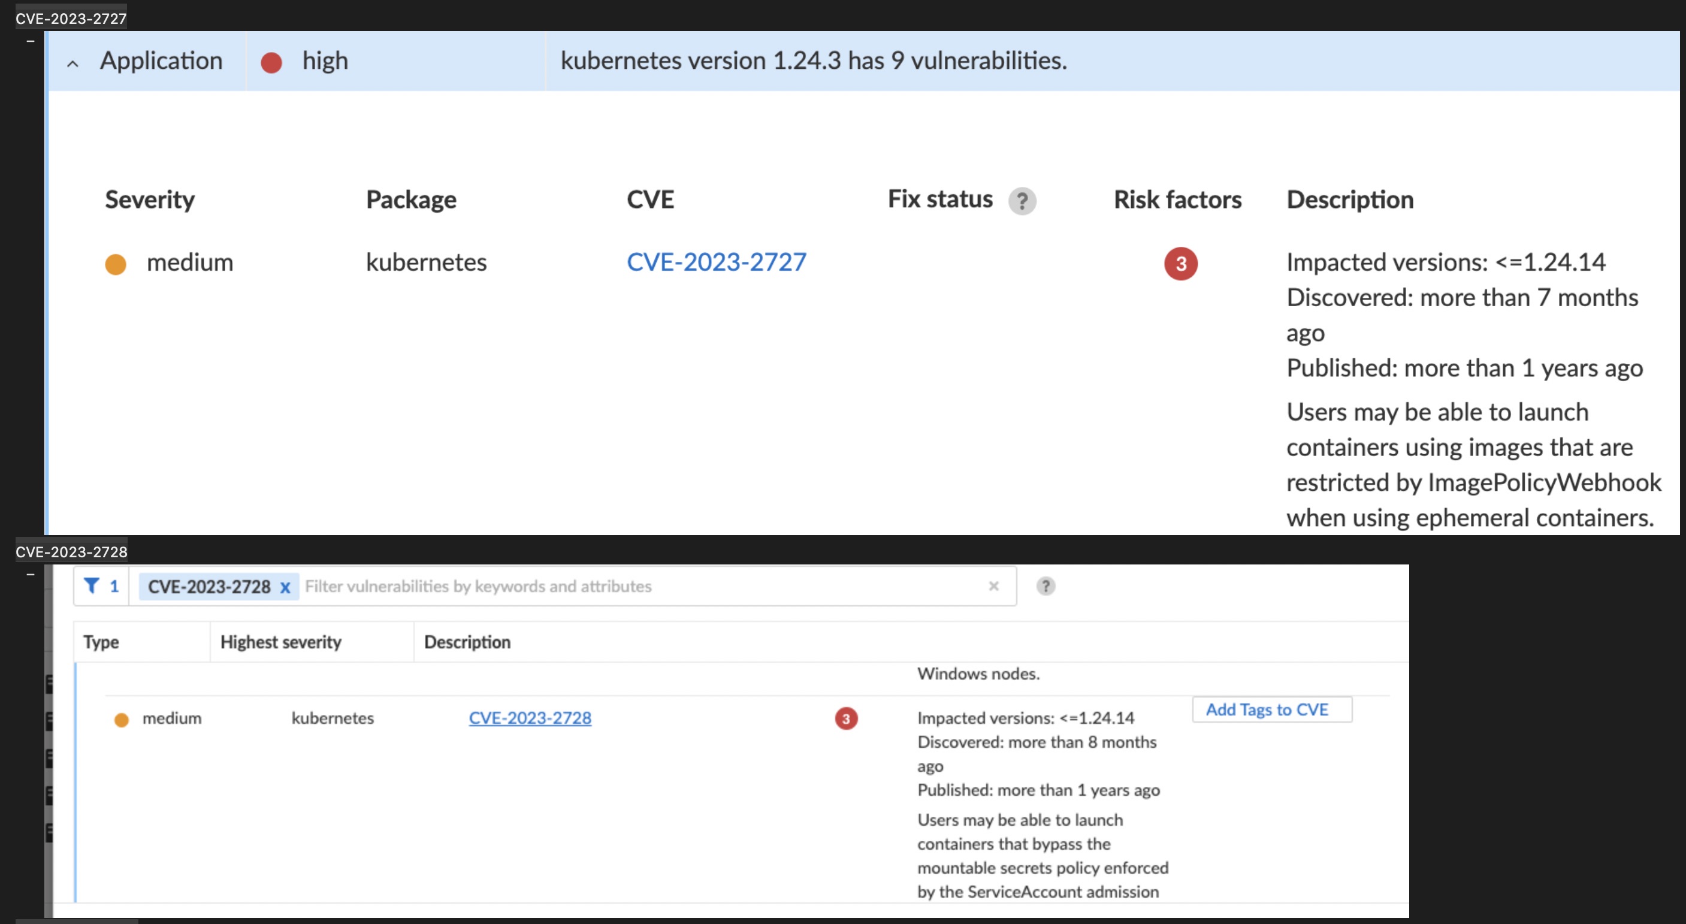Click risk factors badge for CVE-2023-2727
The image size is (1686, 924).
pyautogui.click(x=1180, y=264)
